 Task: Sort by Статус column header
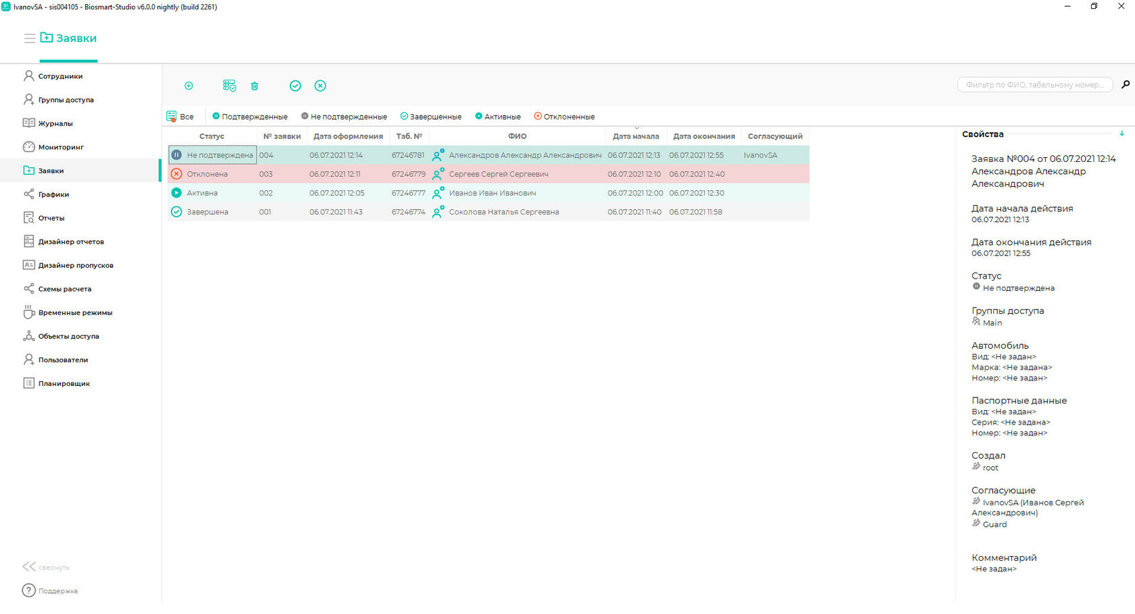point(211,136)
